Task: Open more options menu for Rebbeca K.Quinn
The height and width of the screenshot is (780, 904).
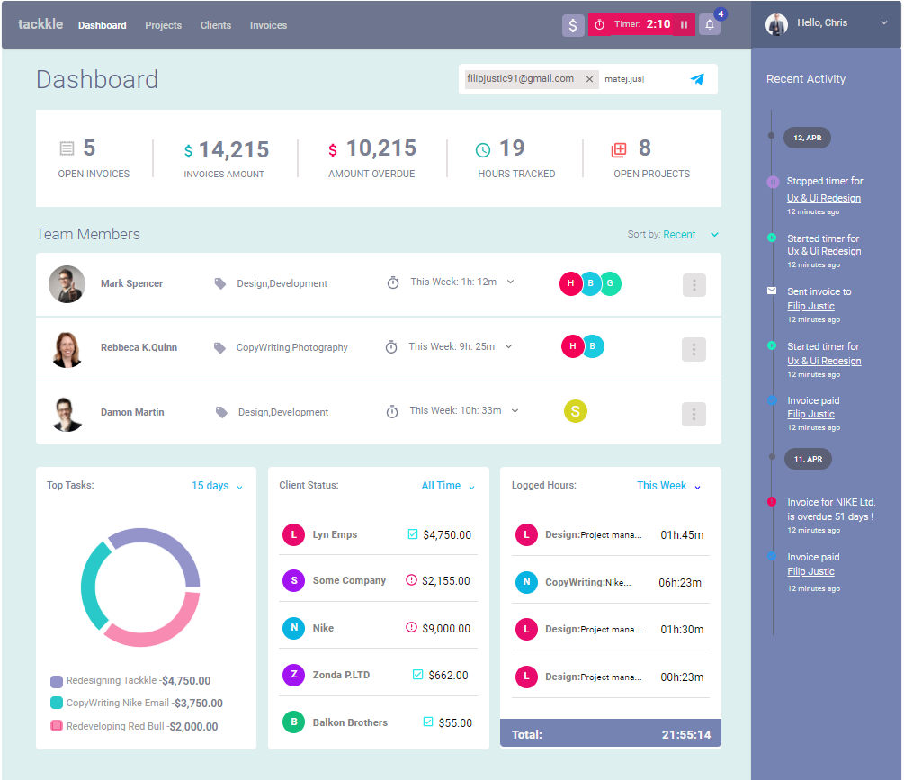Action: tap(694, 349)
